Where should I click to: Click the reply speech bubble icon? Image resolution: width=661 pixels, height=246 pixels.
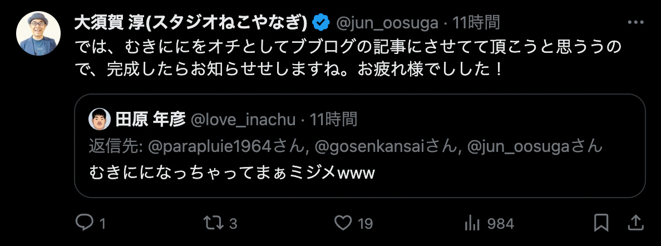83,223
